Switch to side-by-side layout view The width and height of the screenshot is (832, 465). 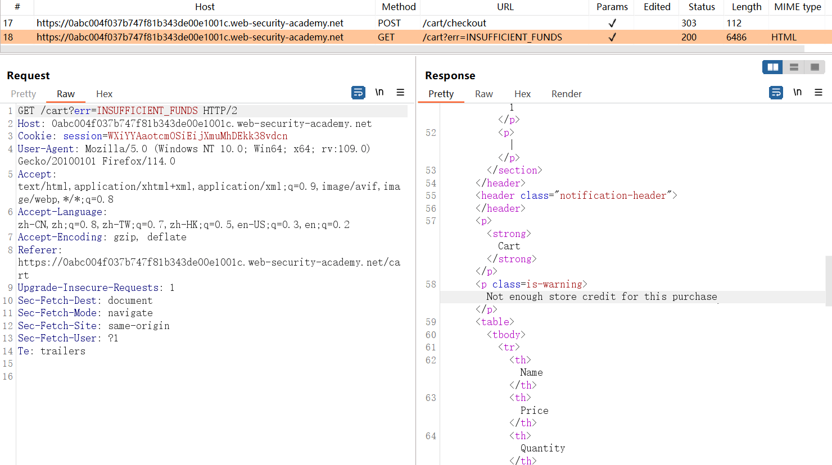point(773,67)
